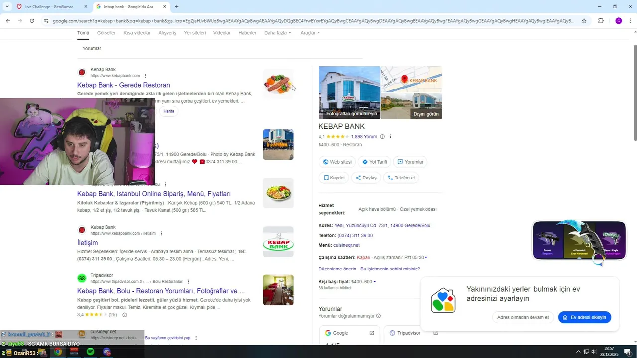The width and height of the screenshot is (637, 358).
Task: Switch to the Alışveriş tab
Action: click(x=167, y=33)
